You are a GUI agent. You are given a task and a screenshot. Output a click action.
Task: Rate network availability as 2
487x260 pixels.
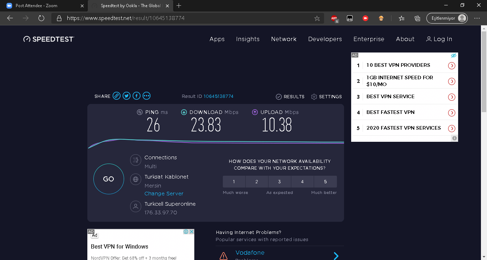point(257,182)
